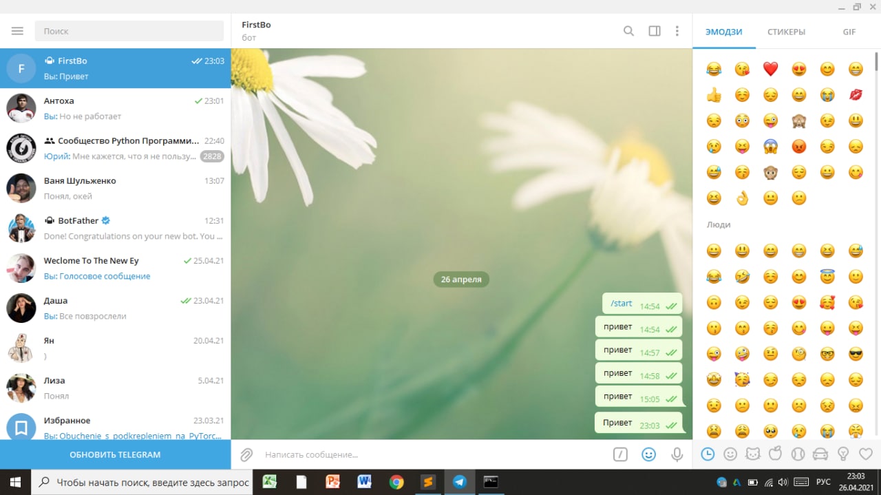Screen dimensions: 881x495
Task: Switch input language via РУС indicator
Action: click(823, 483)
